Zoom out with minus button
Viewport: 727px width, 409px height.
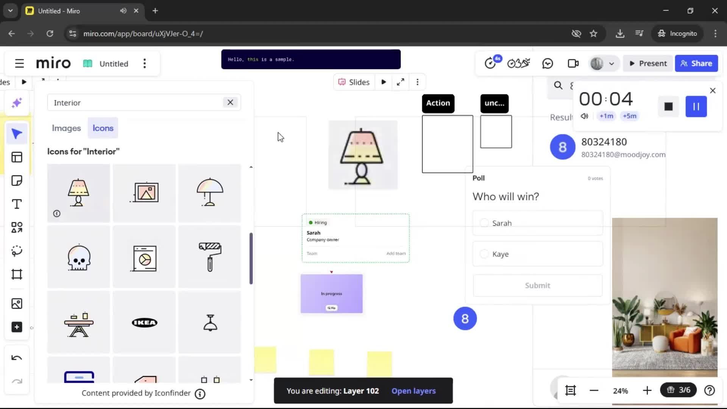click(x=594, y=390)
